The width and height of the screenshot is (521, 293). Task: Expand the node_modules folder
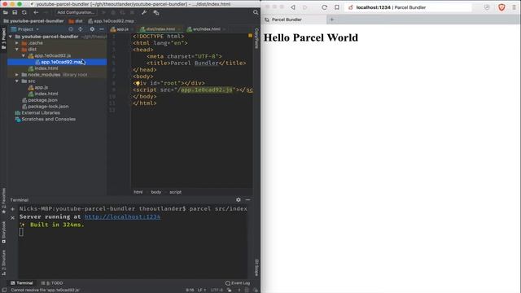pyautogui.click(x=17, y=75)
